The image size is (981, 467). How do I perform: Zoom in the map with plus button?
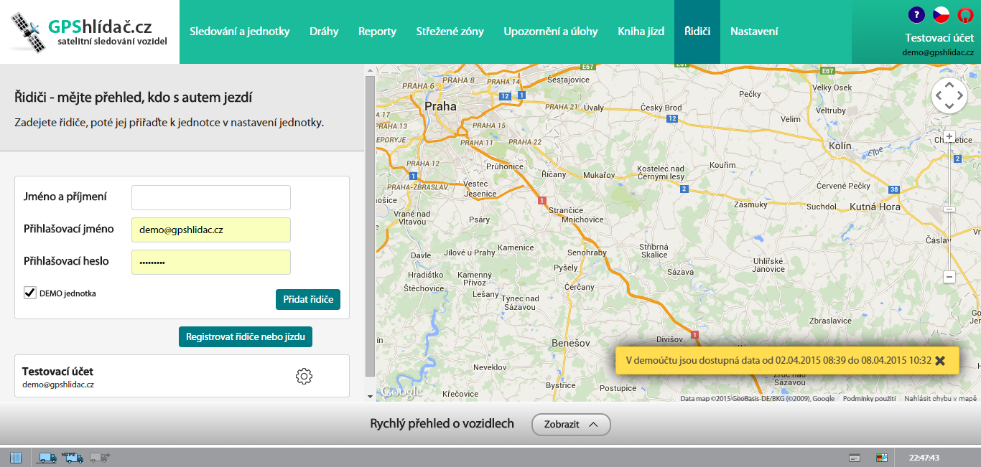949,136
